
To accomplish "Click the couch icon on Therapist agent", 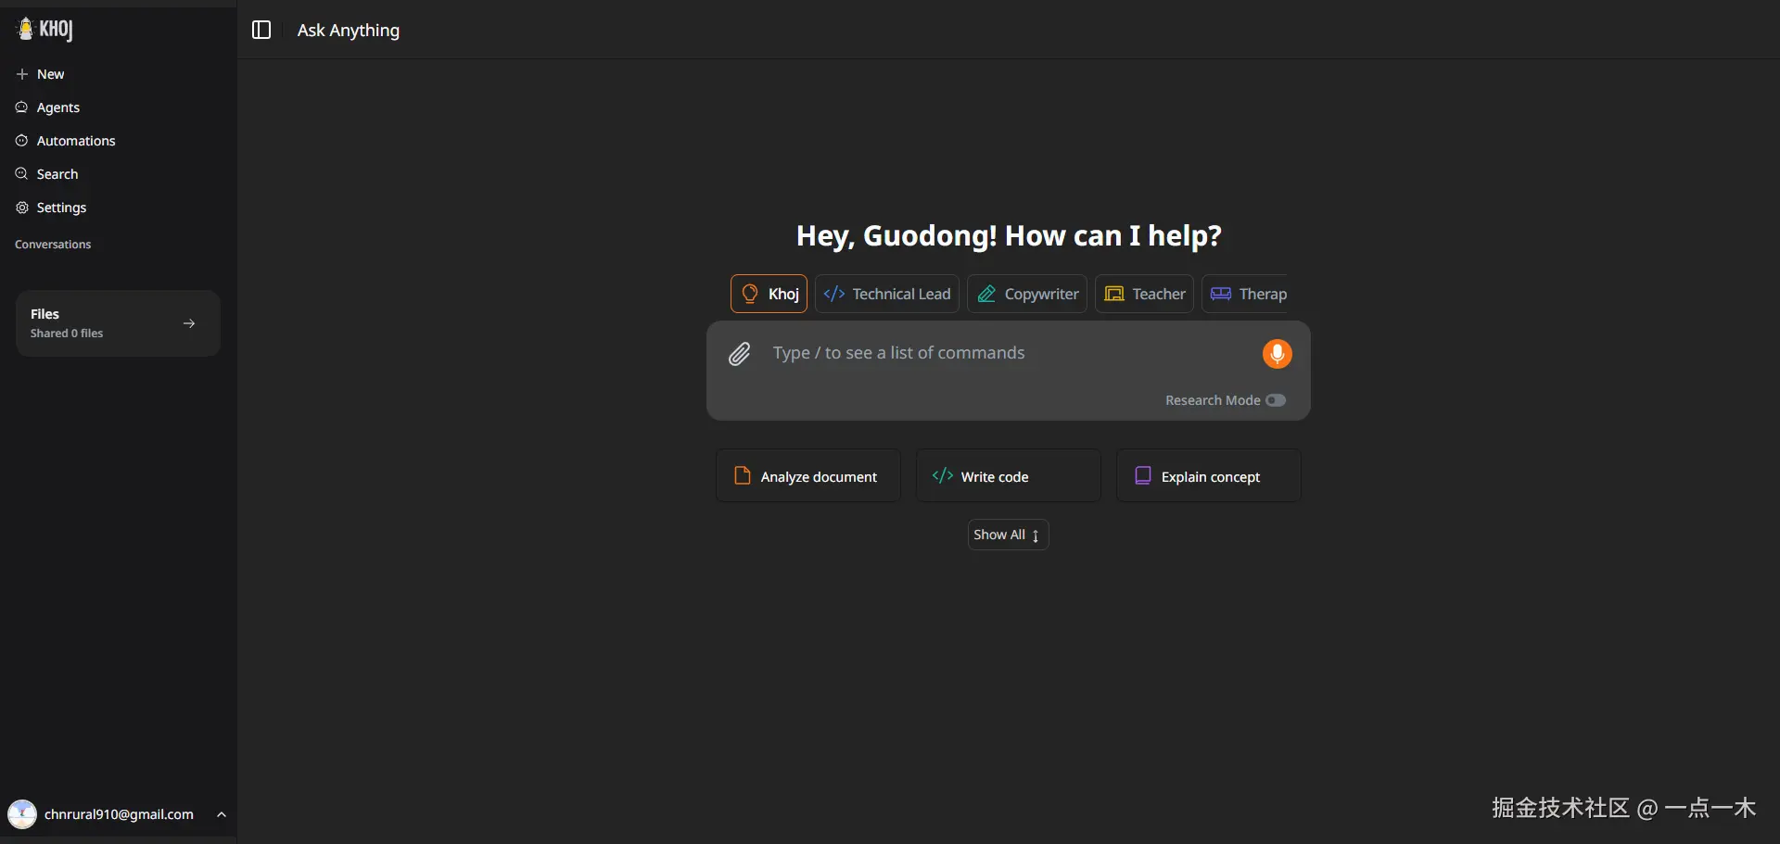I will click(1221, 294).
